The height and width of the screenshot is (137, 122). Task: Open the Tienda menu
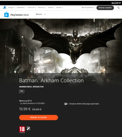tap(51, 7)
